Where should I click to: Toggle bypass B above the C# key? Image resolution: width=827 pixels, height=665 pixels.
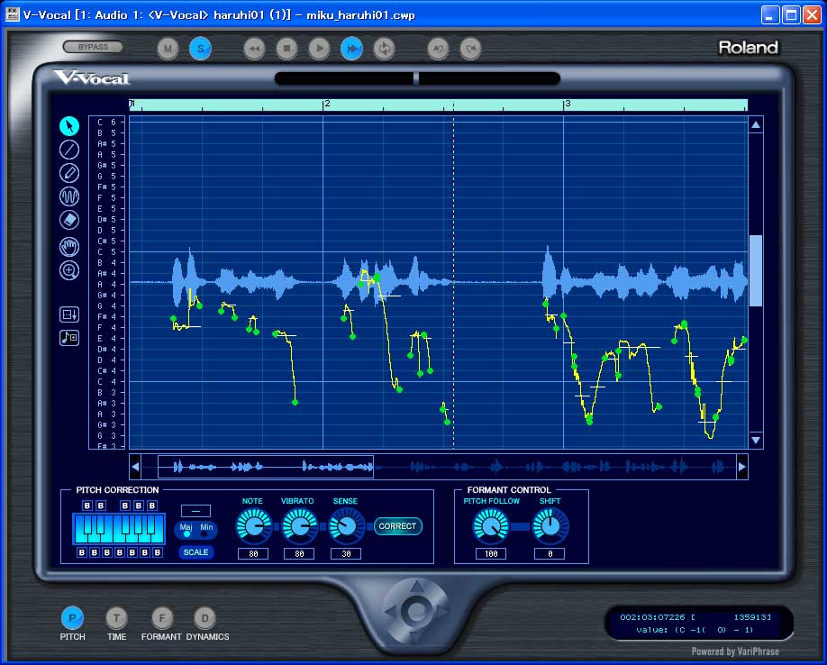(x=87, y=506)
